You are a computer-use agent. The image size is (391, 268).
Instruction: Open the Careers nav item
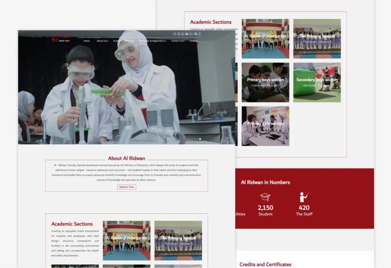[x=193, y=41]
